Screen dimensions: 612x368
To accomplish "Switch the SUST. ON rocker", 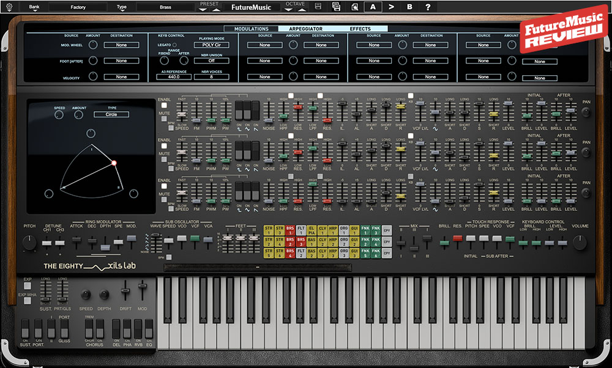I will (25, 329).
